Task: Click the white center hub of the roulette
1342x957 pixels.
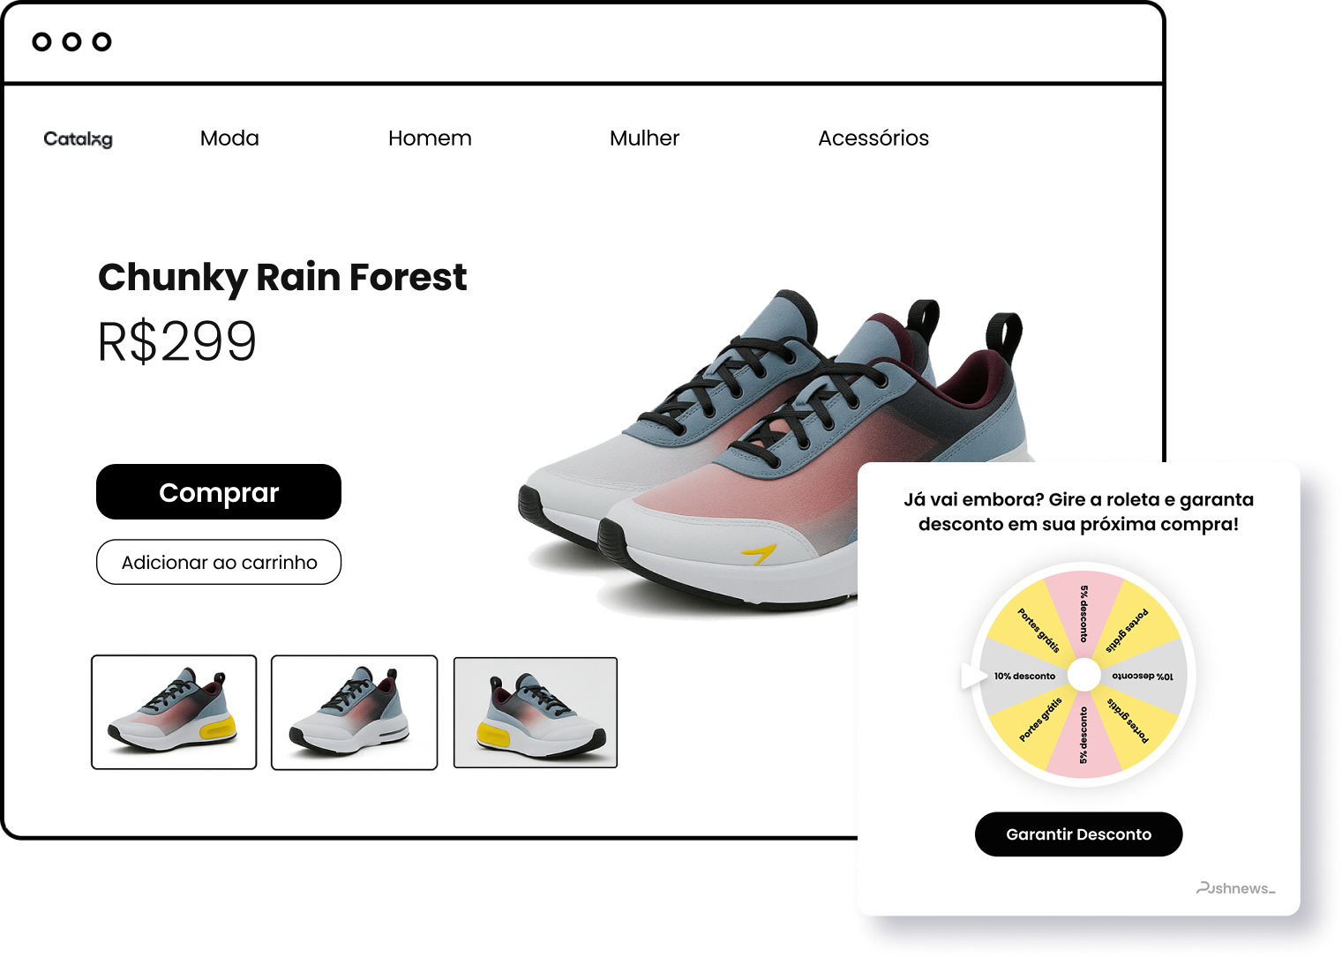Action: pyautogui.click(x=1083, y=676)
